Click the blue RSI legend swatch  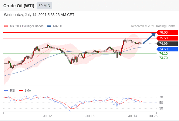point(6,91)
